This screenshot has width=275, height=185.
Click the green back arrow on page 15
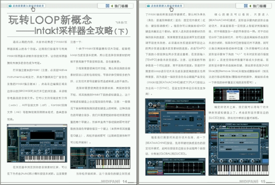point(250,6)
